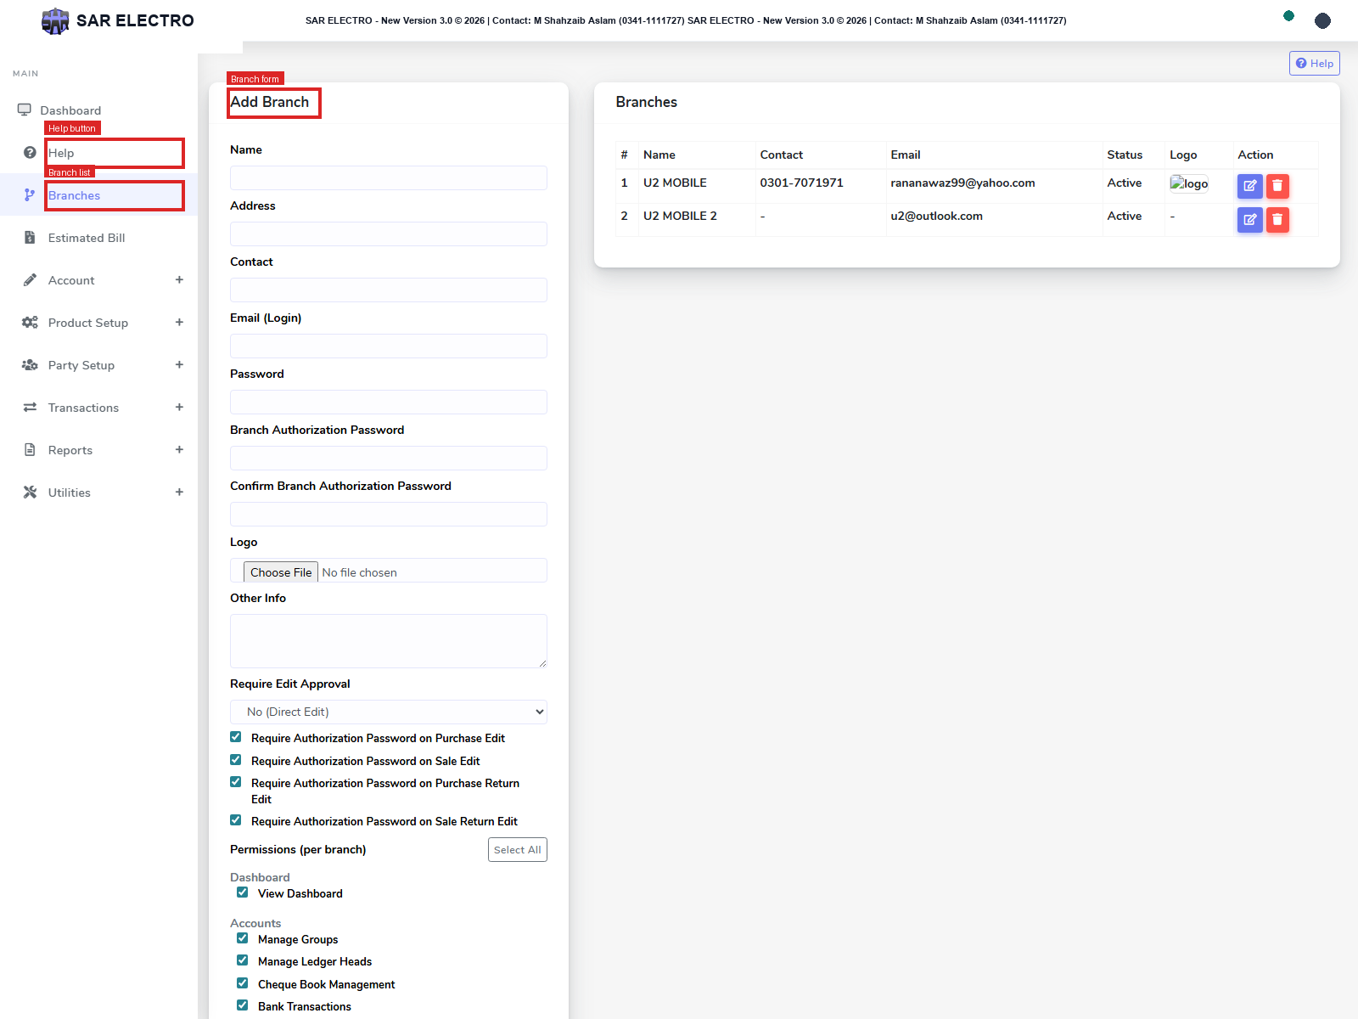Delete the U2 MOBILE 2 branch

(x=1277, y=220)
